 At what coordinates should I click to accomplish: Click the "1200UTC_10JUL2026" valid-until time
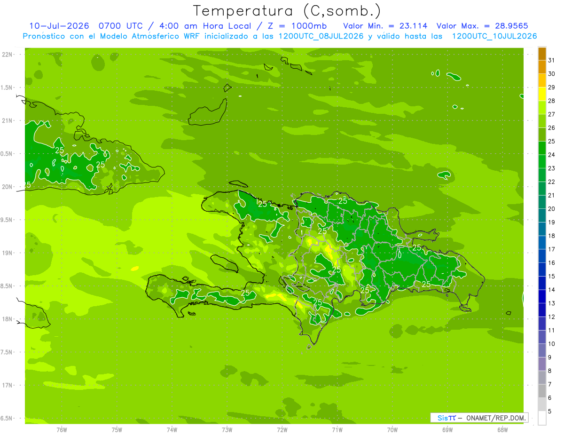pyautogui.click(x=494, y=36)
